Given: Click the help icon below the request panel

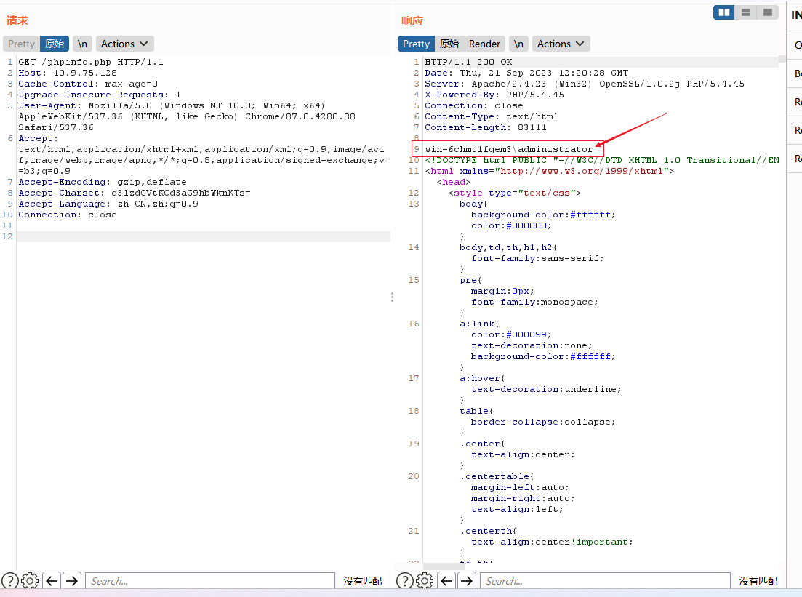Looking at the screenshot, I should coord(10,580).
